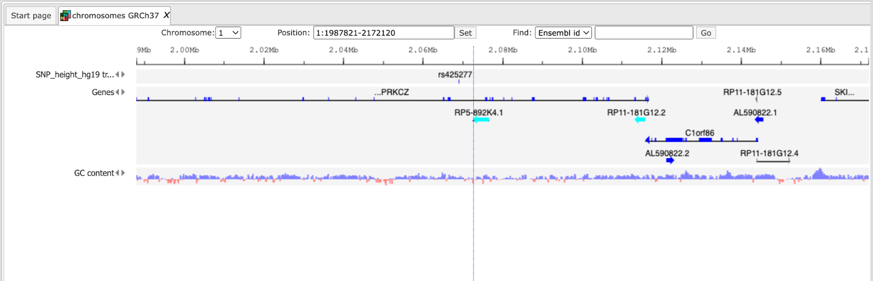Click right arrow next to Genes track
873x281 pixels.
(123, 92)
